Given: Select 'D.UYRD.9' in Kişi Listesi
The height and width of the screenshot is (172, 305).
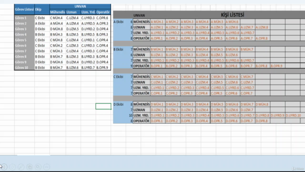Looking at the screenshot, I should [277, 116].
